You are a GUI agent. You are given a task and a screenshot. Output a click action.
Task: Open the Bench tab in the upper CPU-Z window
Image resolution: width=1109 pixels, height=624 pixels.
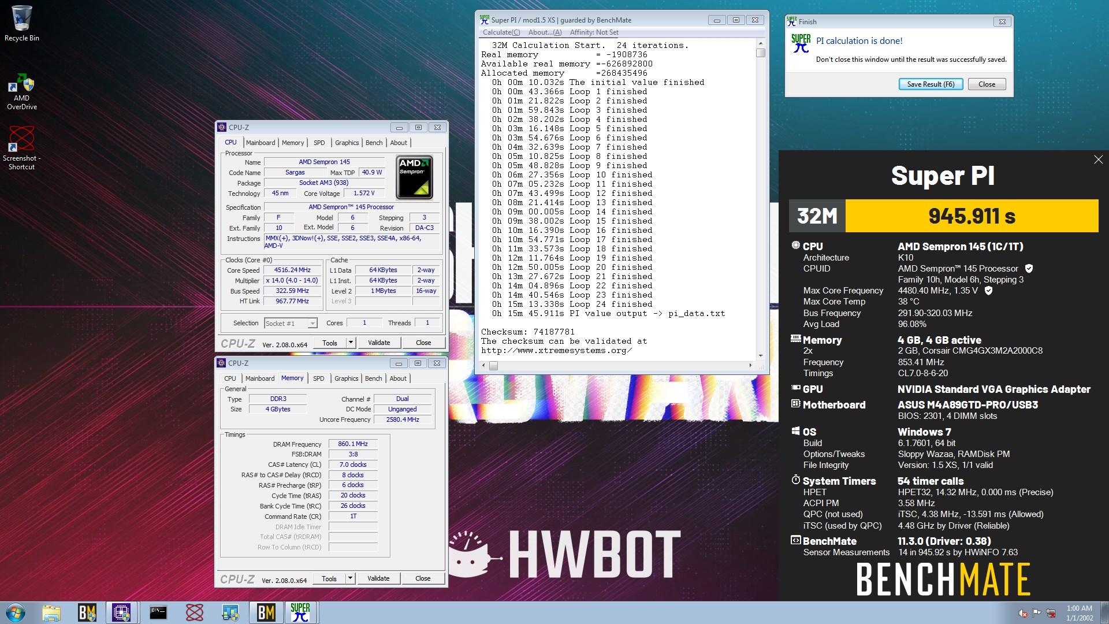pyautogui.click(x=374, y=143)
